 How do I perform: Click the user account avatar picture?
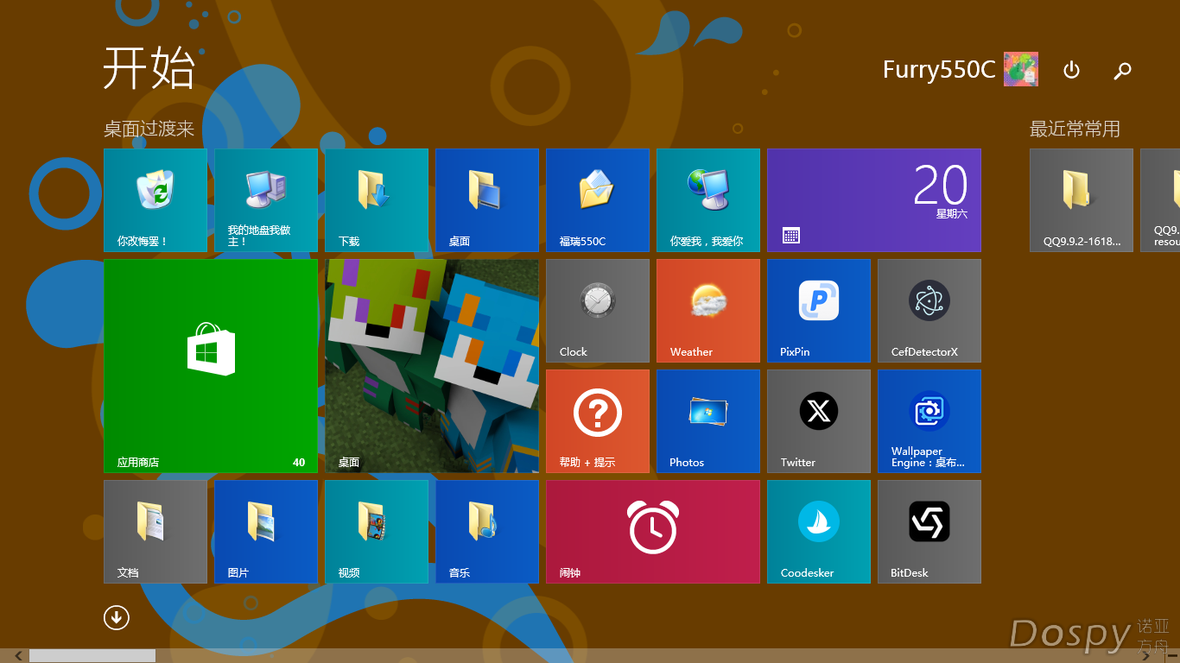pyautogui.click(x=1021, y=69)
